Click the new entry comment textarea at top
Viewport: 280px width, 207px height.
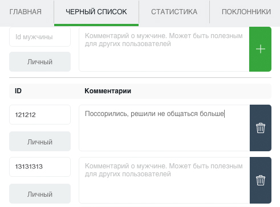pyautogui.click(x=164, y=49)
